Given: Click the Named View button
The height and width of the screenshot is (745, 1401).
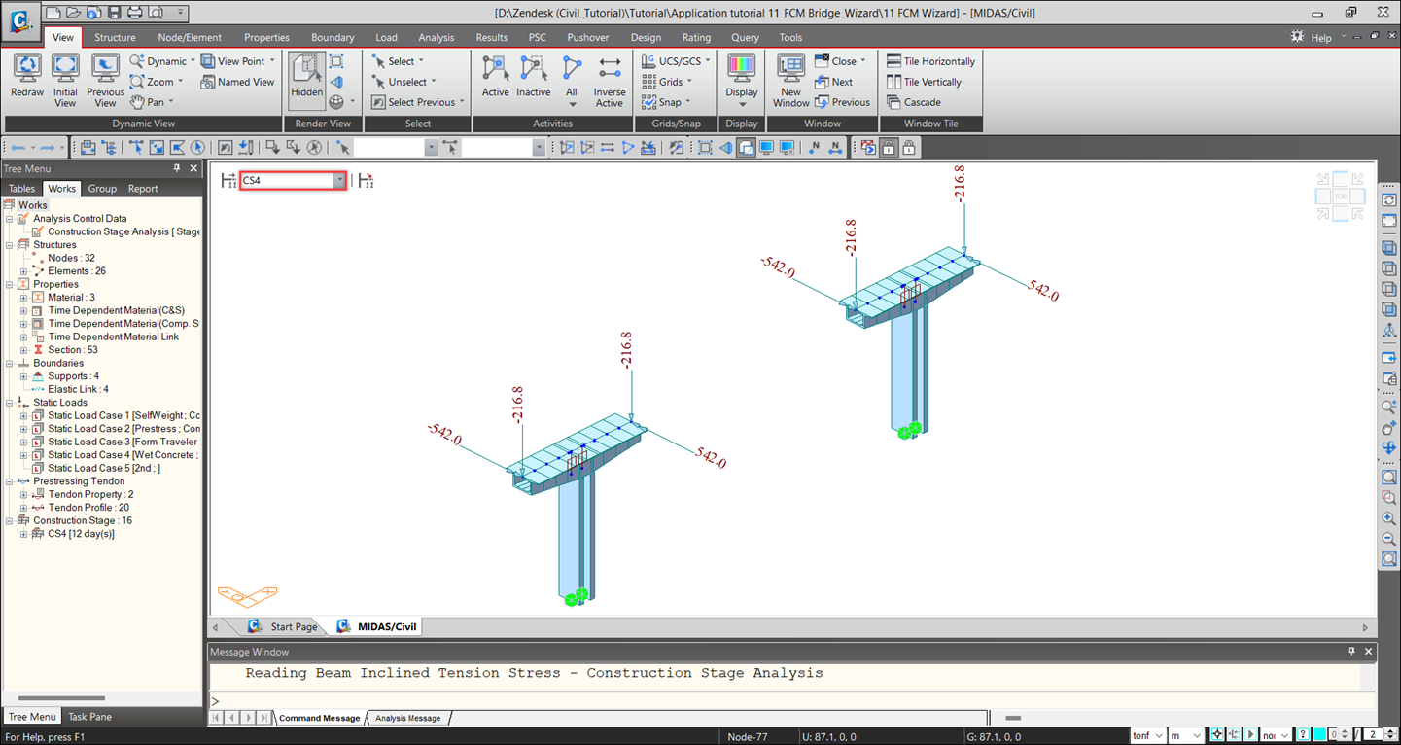Looking at the screenshot, I should click(x=238, y=82).
